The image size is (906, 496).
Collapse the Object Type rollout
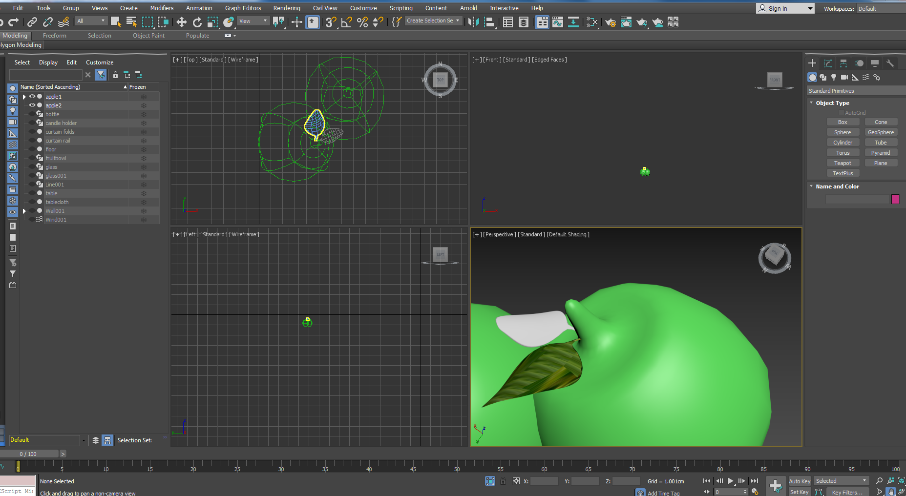(832, 103)
